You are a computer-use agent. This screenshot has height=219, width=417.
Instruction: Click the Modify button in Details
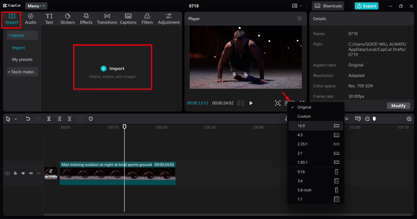(x=398, y=106)
